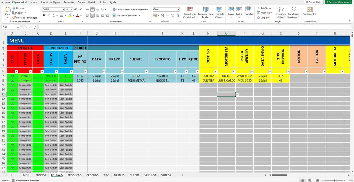Click the Classificar e Filtrar icon

pos(281,9)
